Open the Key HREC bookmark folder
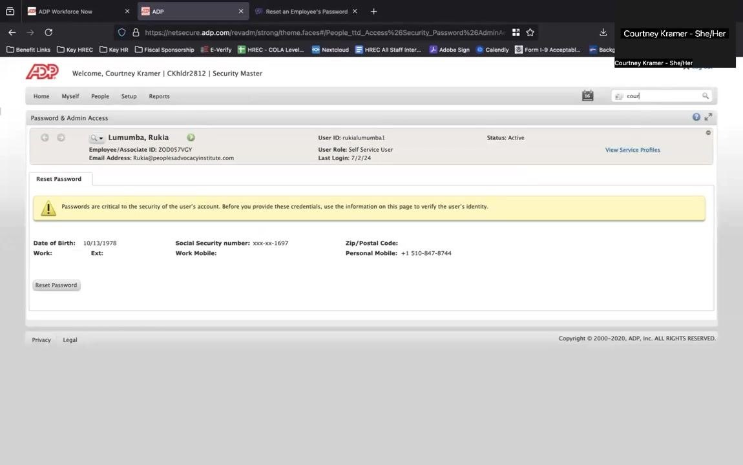743x465 pixels. tap(75, 50)
